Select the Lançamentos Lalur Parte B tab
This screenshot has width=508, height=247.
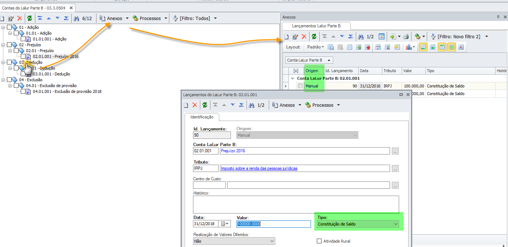click(316, 26)
